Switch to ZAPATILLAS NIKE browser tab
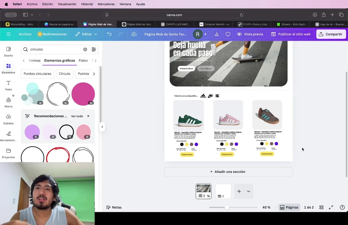This screenshot has height=225, width=348. (175, 24)
